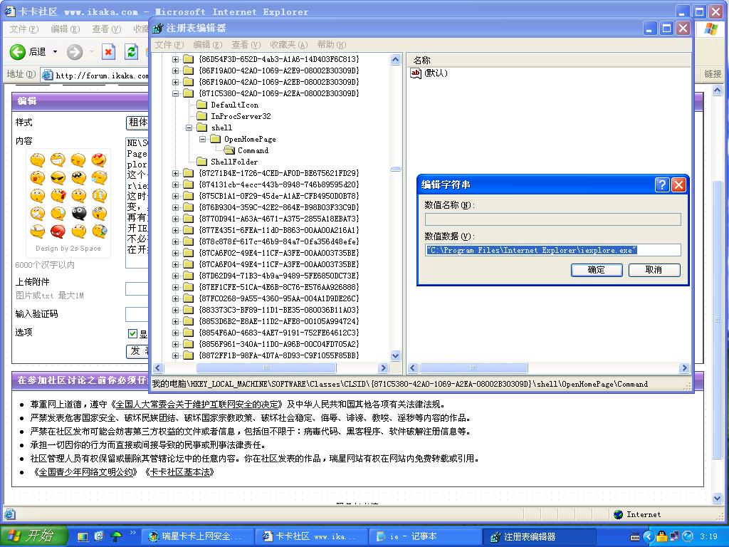Click the IE Forward arrow icon
Screen dimensions: 729x547
tap(74, 51)
